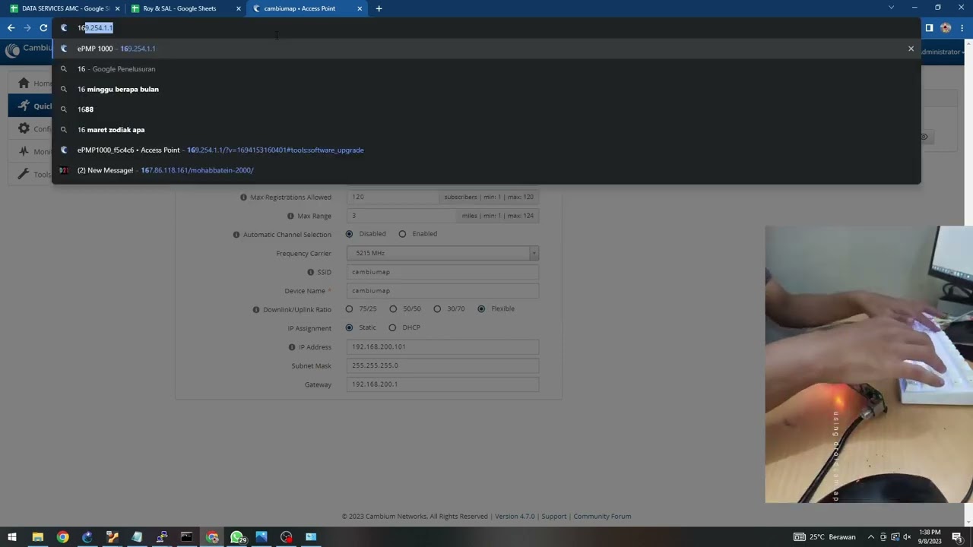Click browser forward arrow
Viewport: 973px width, 547px height.
(x=27, y=28)
